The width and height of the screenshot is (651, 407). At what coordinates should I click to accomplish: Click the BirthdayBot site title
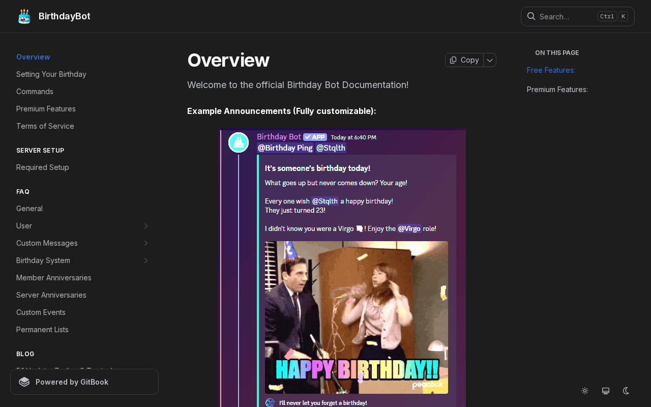pos(65,16)
